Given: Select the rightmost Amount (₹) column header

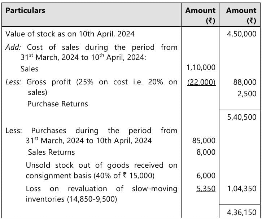Looking at the screenshot, I should 241,15.
